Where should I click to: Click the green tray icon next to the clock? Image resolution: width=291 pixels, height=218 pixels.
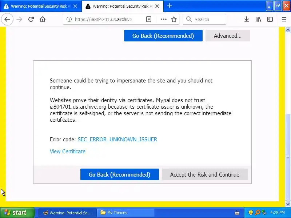tap(264, 213)
